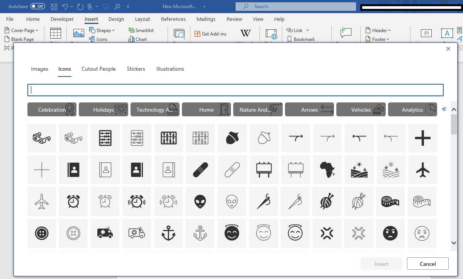Pick the filled yarn ball icon
Image resolution: width=463 pixels, height=279 pixels.
pyautogui.click(x=327, y=201)
